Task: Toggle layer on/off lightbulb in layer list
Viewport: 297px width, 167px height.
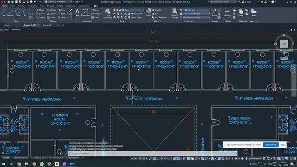Action: click(x=114, y=10)
